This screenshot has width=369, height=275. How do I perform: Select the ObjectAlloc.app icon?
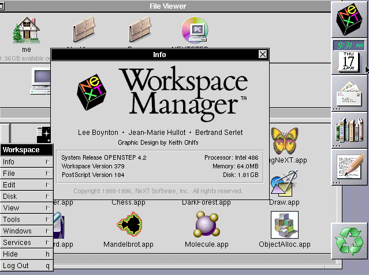click(x=285, y=225)
